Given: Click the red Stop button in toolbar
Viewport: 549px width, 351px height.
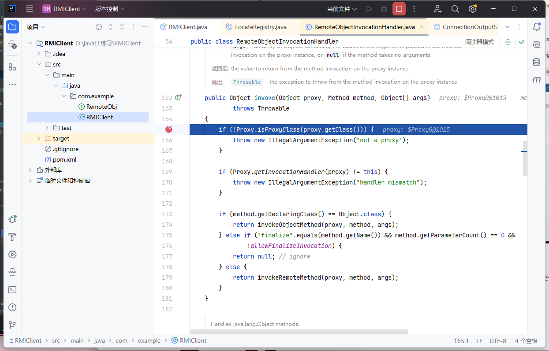Looking at the screenshot, I should (x=399, y=9).
